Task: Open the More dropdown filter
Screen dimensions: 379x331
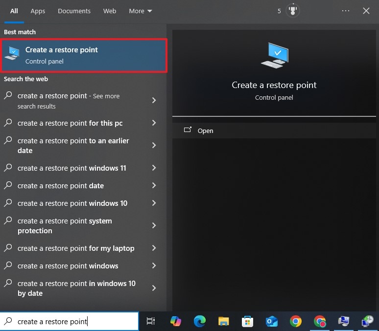Action: click(140, 11)
